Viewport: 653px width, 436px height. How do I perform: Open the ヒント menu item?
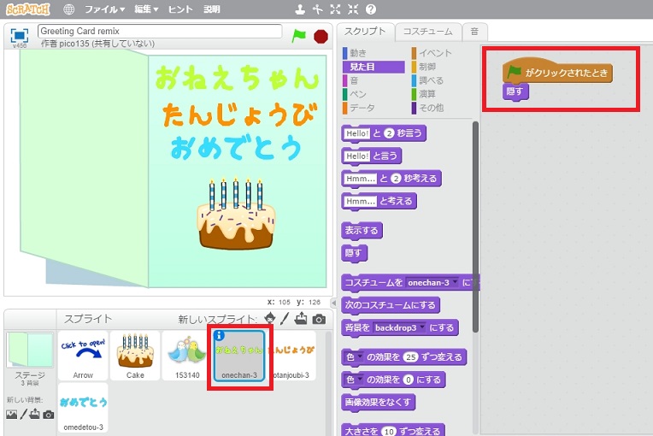coord(180,9)
